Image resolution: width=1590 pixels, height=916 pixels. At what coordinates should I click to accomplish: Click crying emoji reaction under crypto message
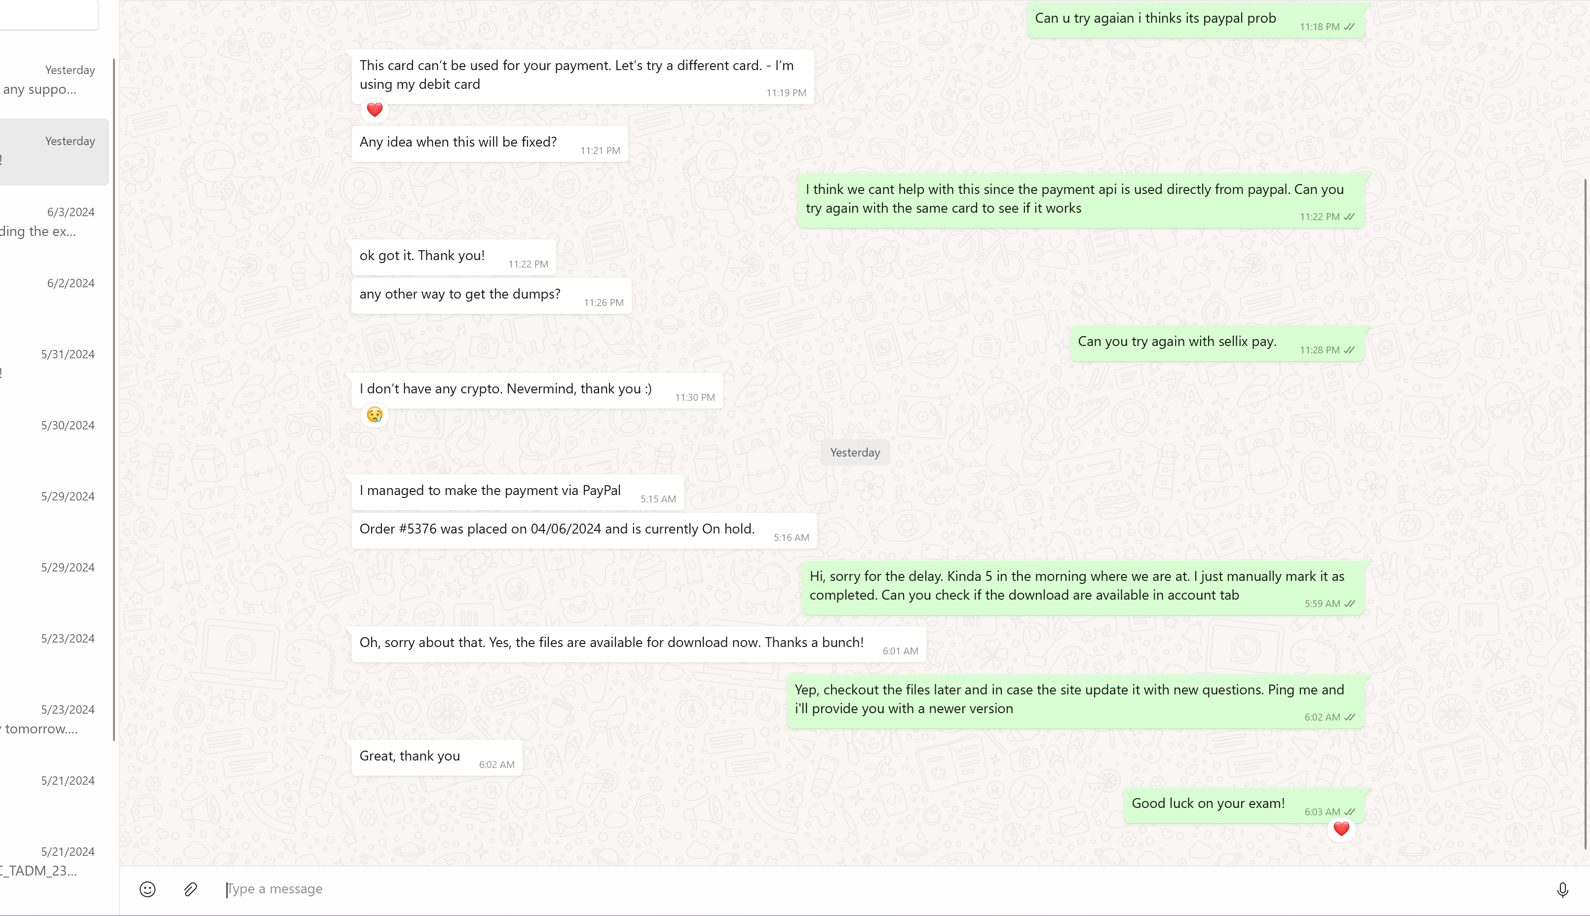click(x=375, y=415)
